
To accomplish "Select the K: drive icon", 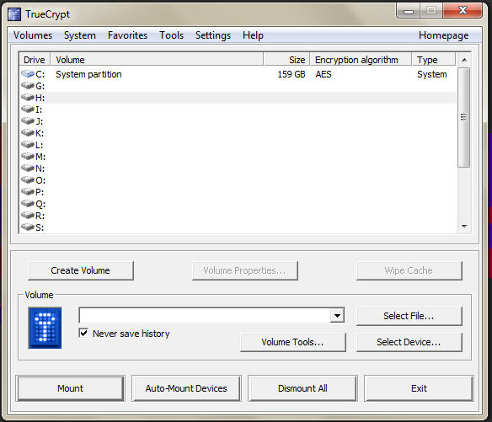I will [28, 133].
